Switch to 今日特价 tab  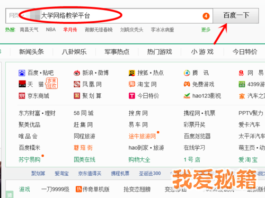coord(245,52)
